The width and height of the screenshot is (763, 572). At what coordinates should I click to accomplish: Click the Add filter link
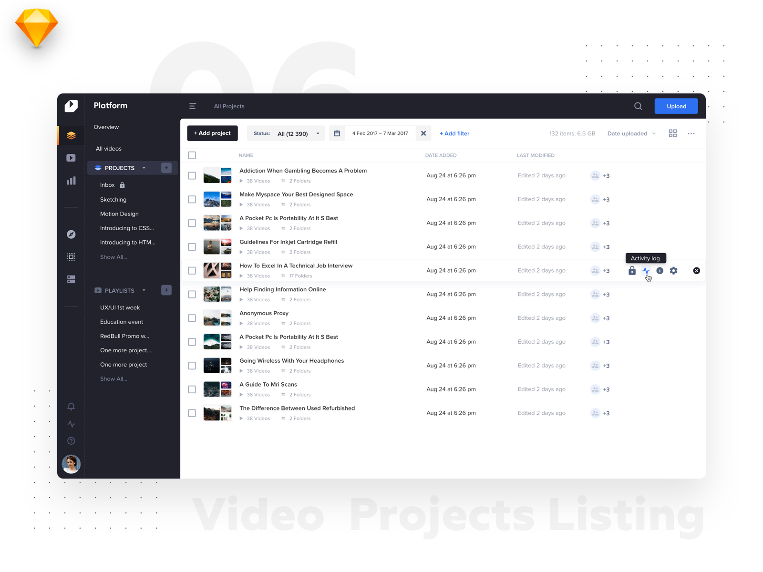click(454, 133)
